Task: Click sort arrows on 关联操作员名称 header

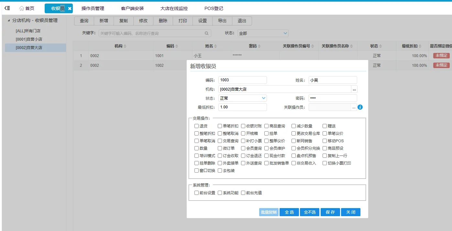Action: [351, 46]
